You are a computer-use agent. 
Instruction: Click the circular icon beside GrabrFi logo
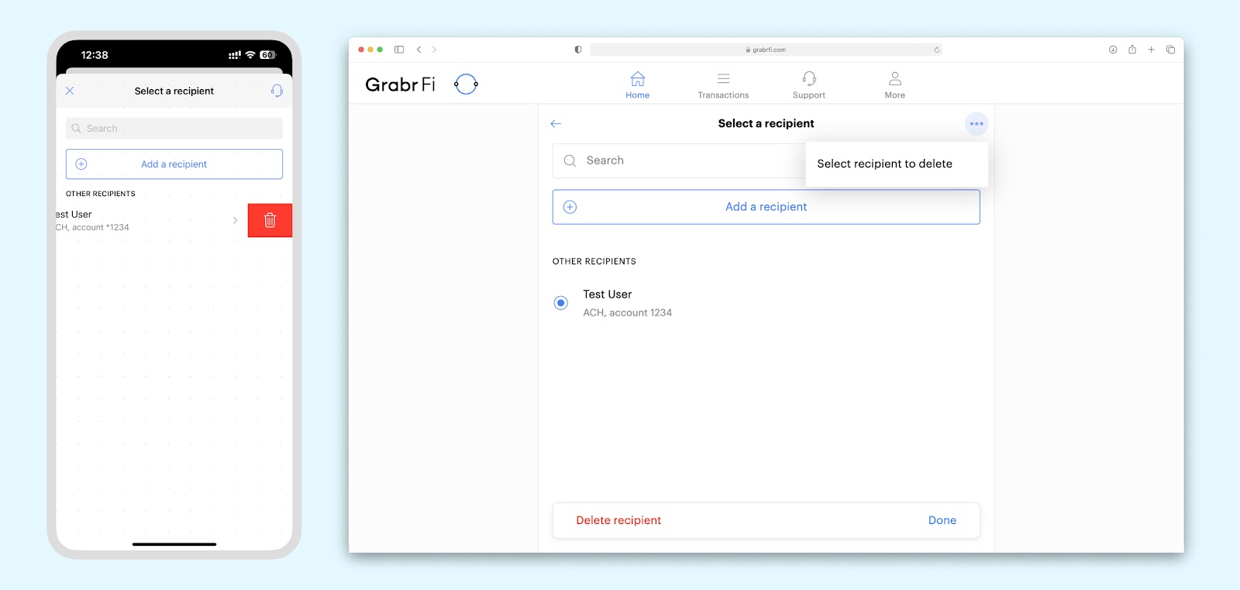pyautogui.click(x=466, y=84)
